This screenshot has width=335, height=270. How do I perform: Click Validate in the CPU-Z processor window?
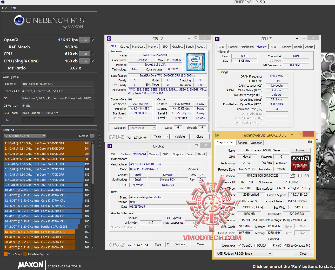[180, 137]
